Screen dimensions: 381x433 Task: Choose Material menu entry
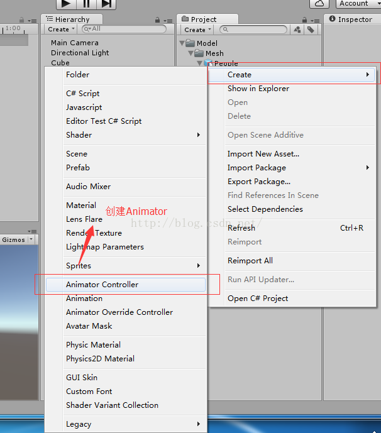pyautogui.click(x=126, y=205)
